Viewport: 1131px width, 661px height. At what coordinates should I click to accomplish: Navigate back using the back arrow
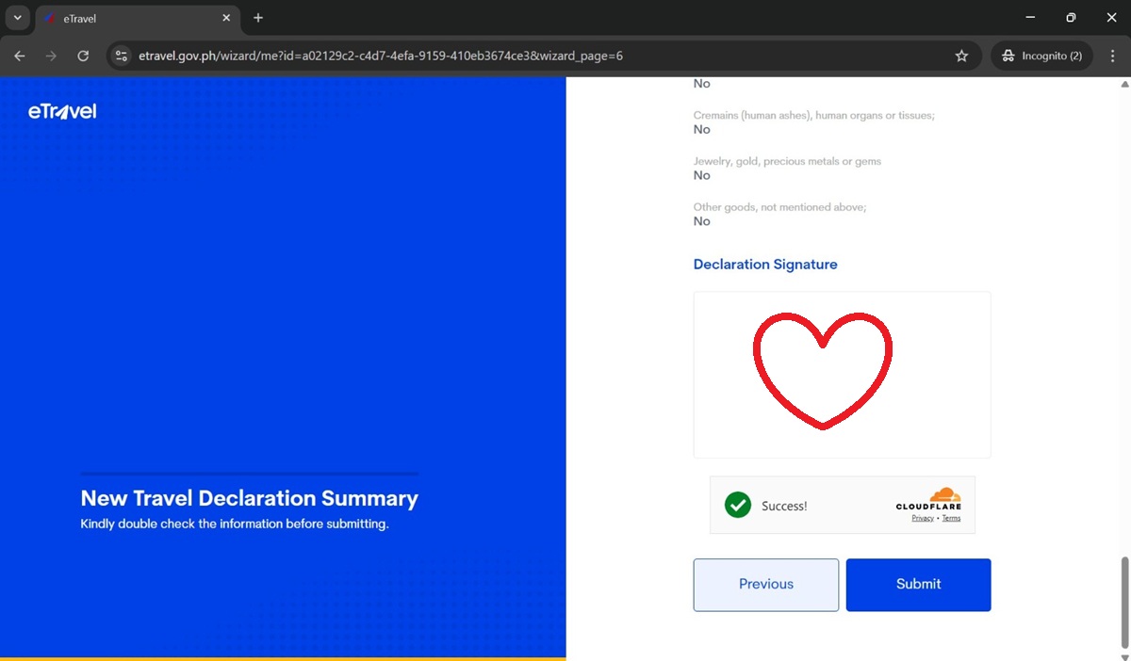click(x=19, y=56)
